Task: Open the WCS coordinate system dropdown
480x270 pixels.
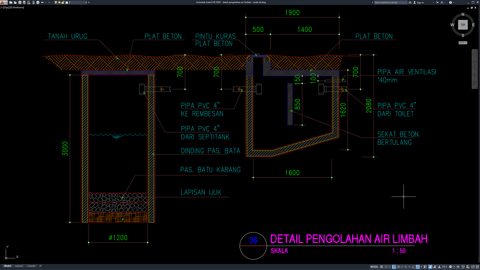Action: click(x=463, y=43)
